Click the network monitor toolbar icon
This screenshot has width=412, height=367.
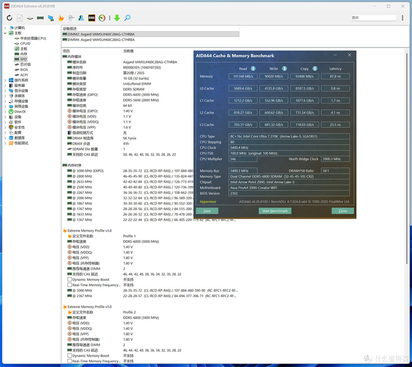click(51, 18)
